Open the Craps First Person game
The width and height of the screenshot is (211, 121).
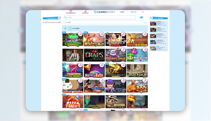pyautogui.click(x=94, y=55)
